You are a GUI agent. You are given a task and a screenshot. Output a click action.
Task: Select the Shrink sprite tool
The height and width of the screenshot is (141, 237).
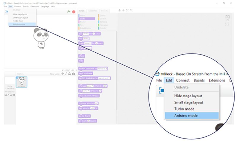[x=131, y=10]
